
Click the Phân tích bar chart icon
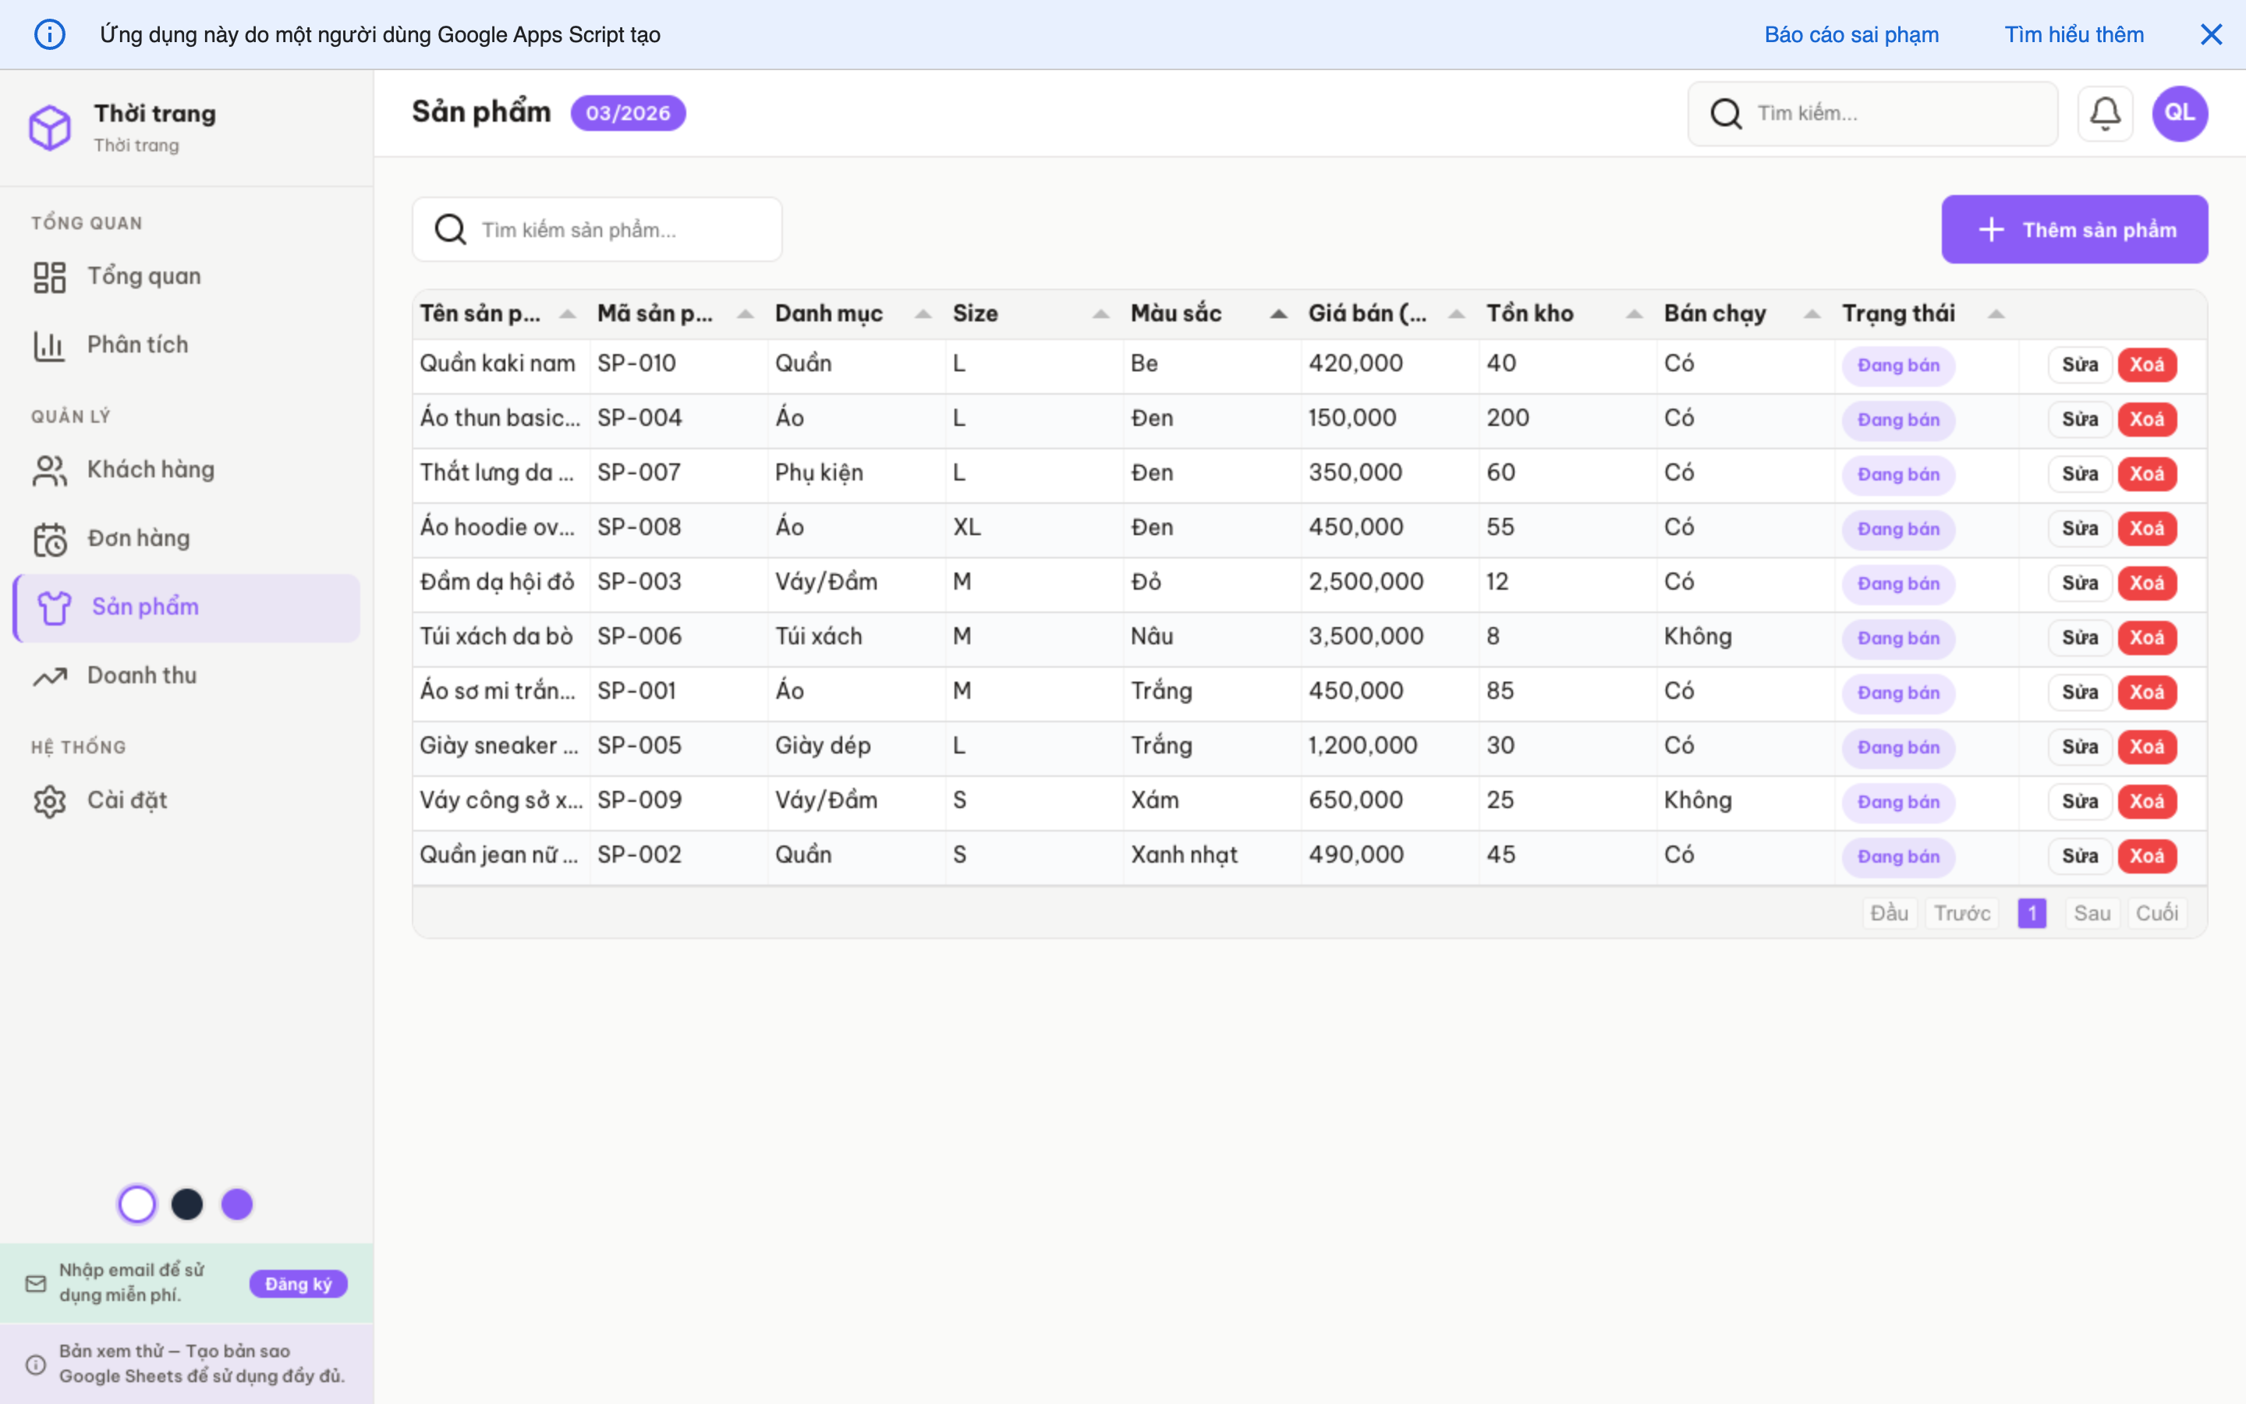click(x=49, y=345)
